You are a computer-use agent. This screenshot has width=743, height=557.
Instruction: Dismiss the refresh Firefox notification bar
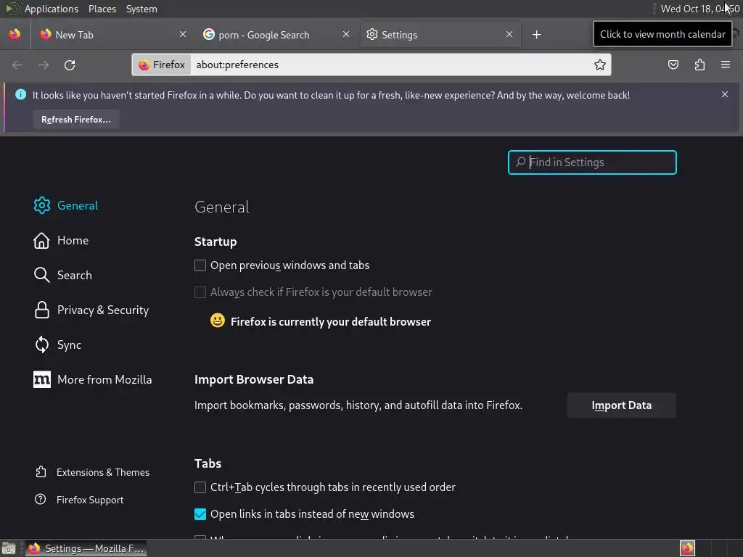coord(724,95)
